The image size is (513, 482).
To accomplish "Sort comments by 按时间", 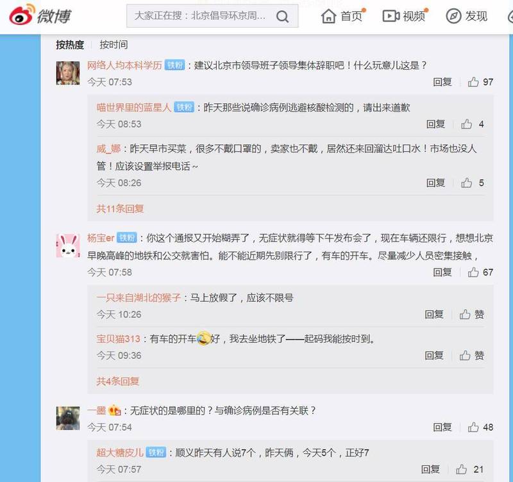I will (x=114, y=45).
